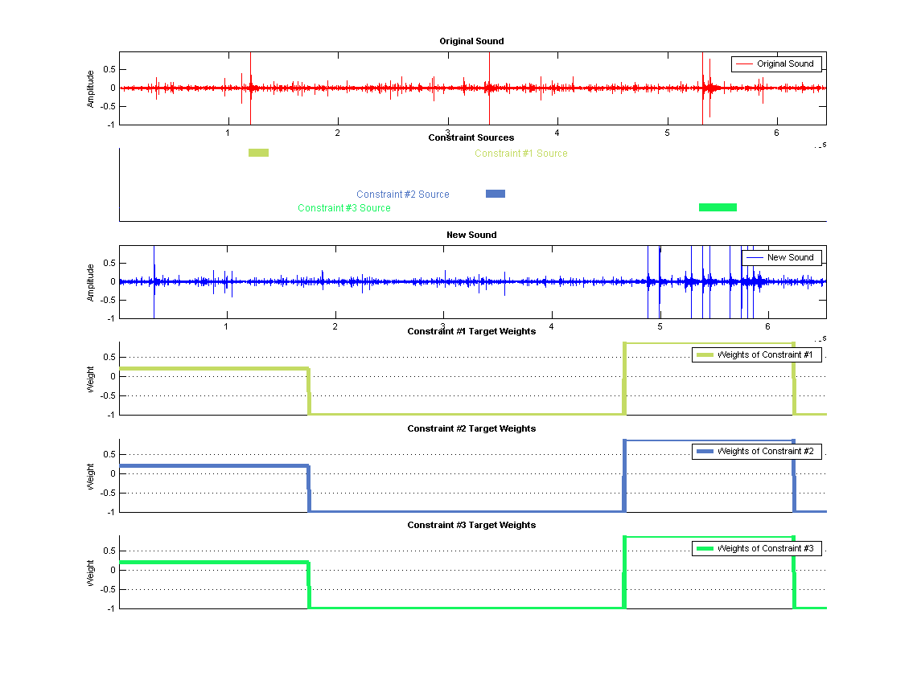Select the Weights of Constraint #1 legend
This screenshot has width=913, height=684.
click(756, 355)
